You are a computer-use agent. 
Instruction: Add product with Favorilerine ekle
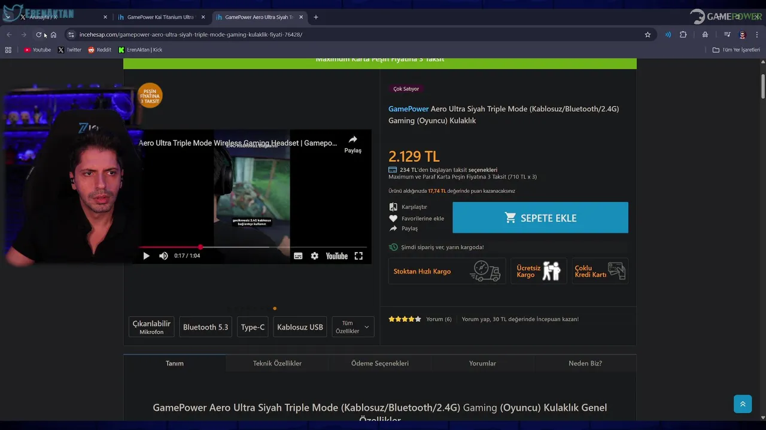click(x=417, y=219)
